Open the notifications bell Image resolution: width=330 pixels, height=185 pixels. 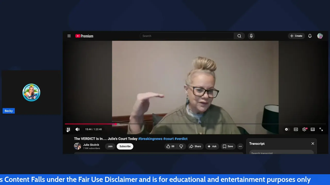(x=310, y=36)
